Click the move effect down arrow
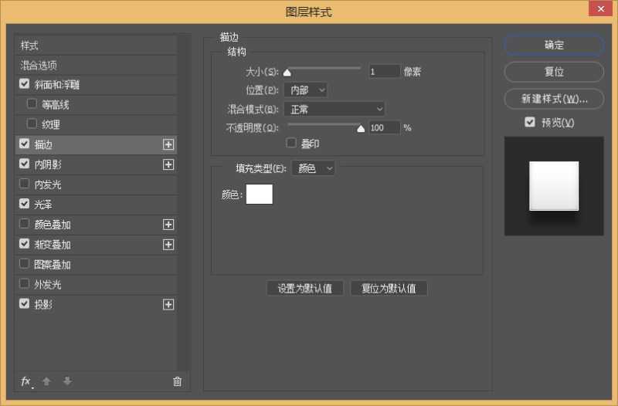Viewport: 618px width, 406px height. 67,381
